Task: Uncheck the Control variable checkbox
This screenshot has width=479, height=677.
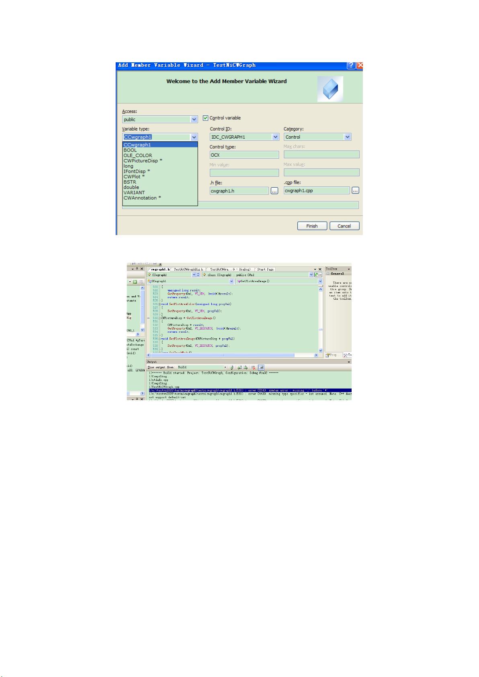Action: click(x=206, y=118)
